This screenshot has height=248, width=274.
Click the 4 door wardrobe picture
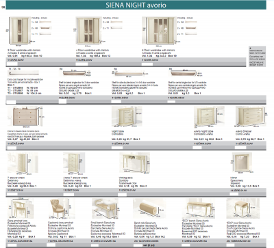pos(88,30)
